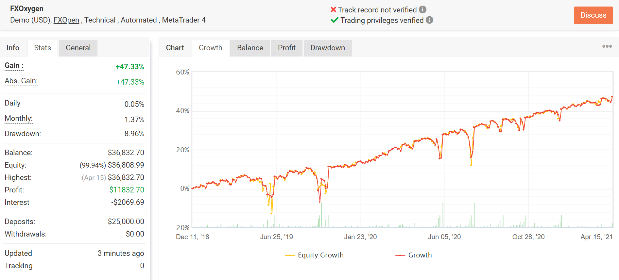The height and width of the screenshot is (280, 619).
Task: Click the Monthly stat label
Action: point(19,119)
